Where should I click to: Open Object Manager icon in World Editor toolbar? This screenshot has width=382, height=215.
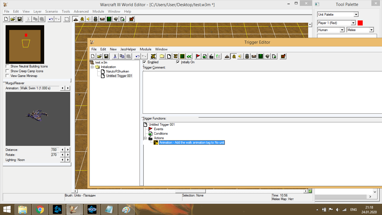(x=116, y=19)
